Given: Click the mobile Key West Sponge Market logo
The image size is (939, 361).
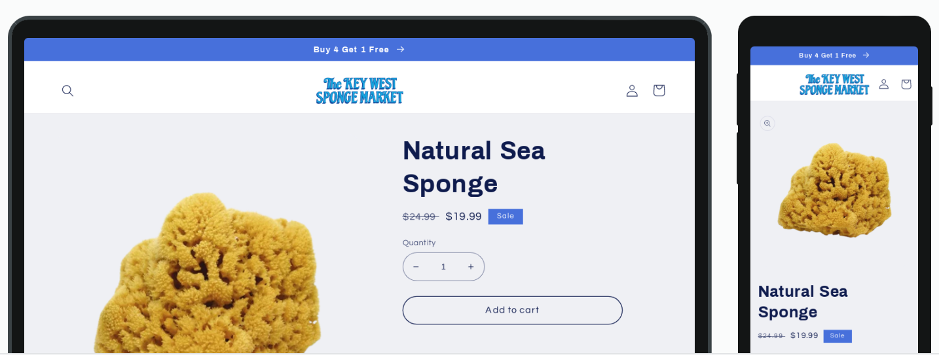Looking at the screenshot, I should pos(834,84).
